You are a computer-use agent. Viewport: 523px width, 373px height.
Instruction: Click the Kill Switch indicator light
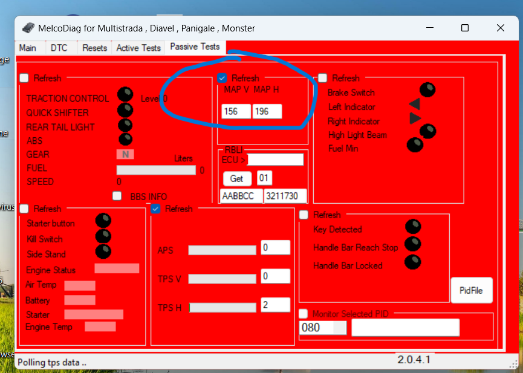103,236
